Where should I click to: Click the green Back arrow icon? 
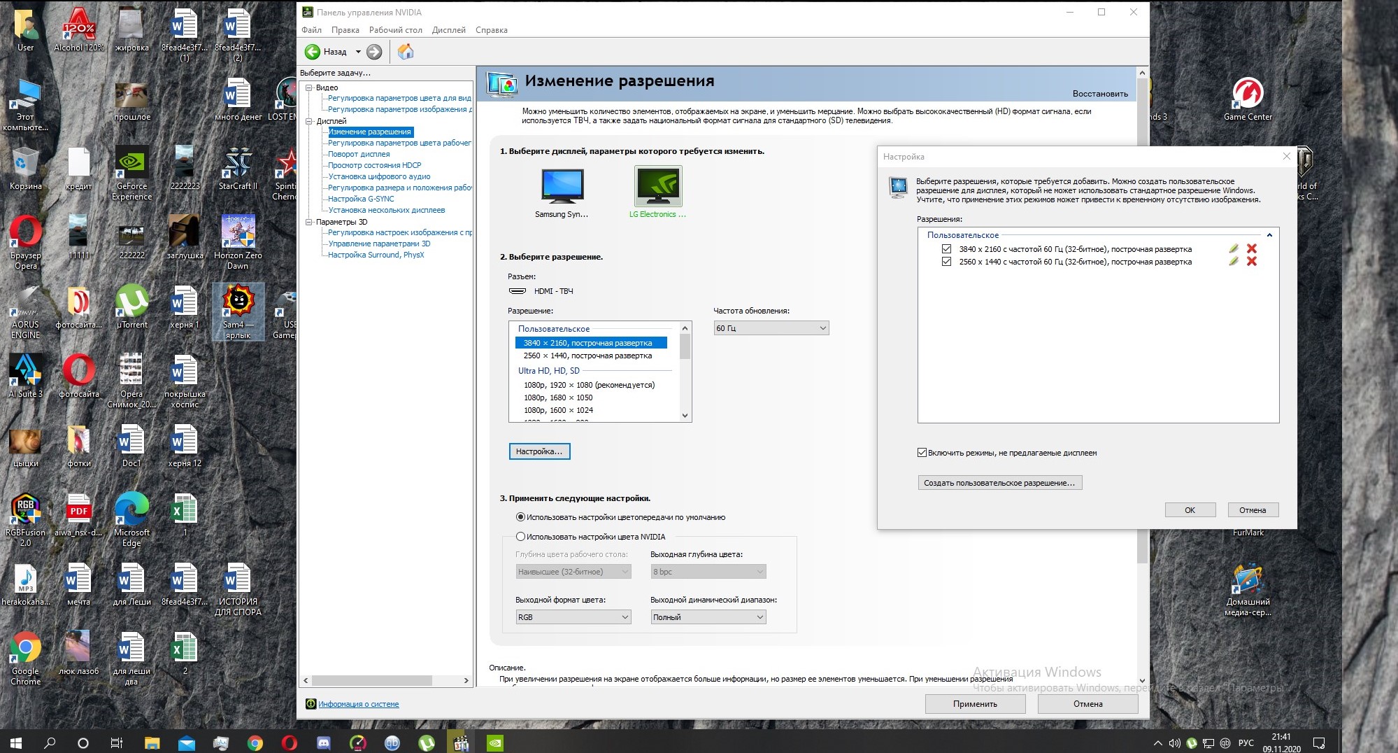[x=313, y=52]
